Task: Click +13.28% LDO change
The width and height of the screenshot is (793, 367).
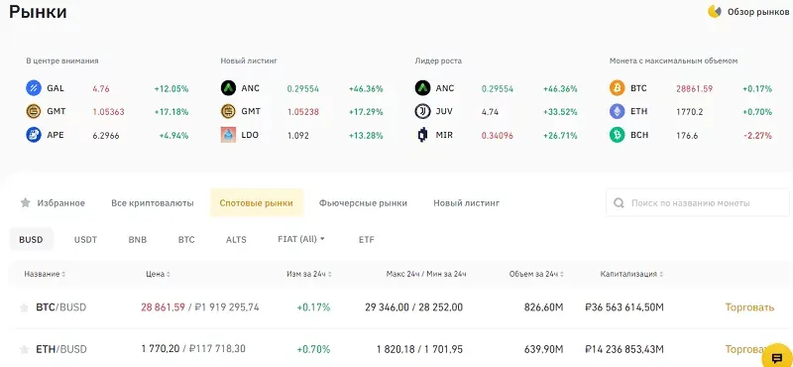Action: (366, 136)
